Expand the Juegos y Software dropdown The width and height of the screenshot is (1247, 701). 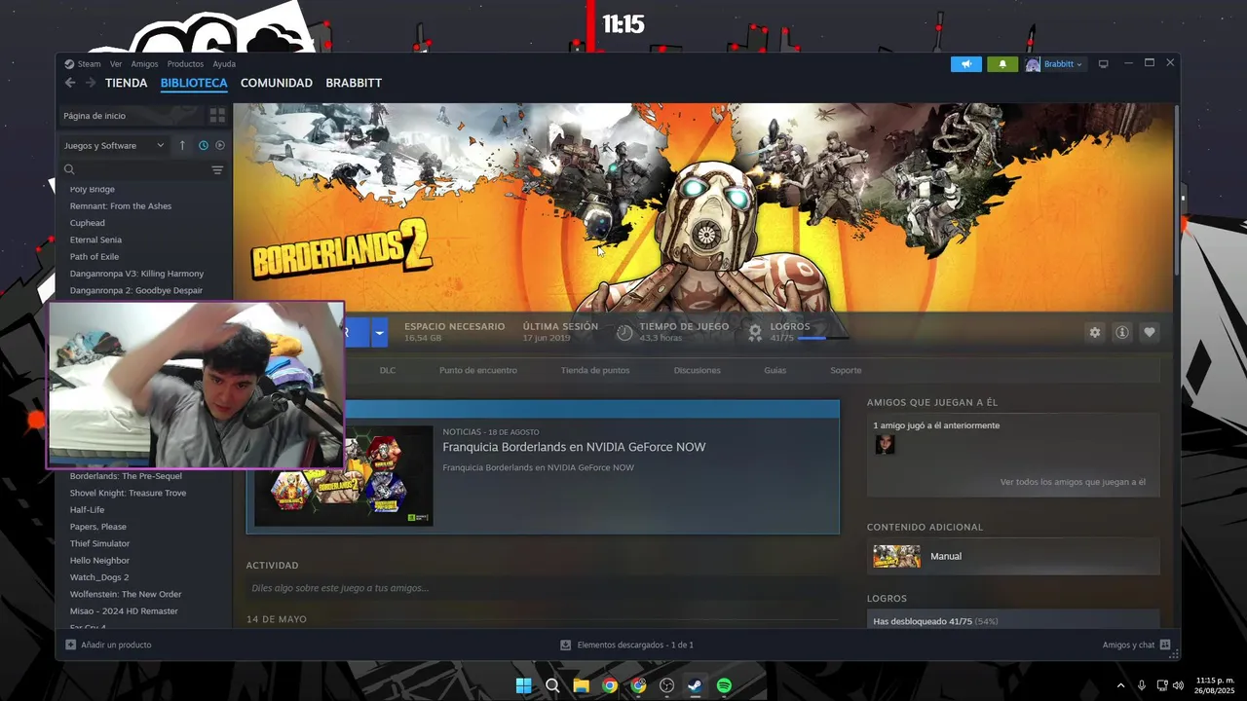(114, 145)
